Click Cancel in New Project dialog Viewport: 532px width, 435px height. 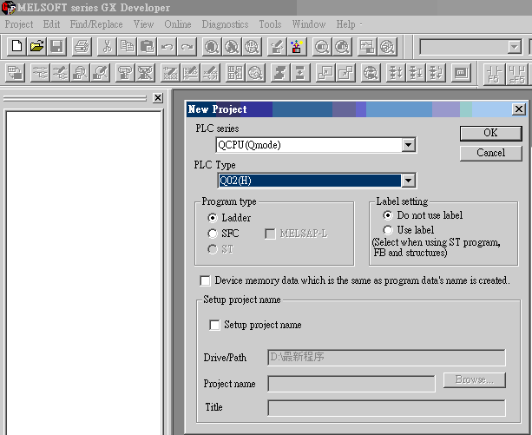point(490,153)
